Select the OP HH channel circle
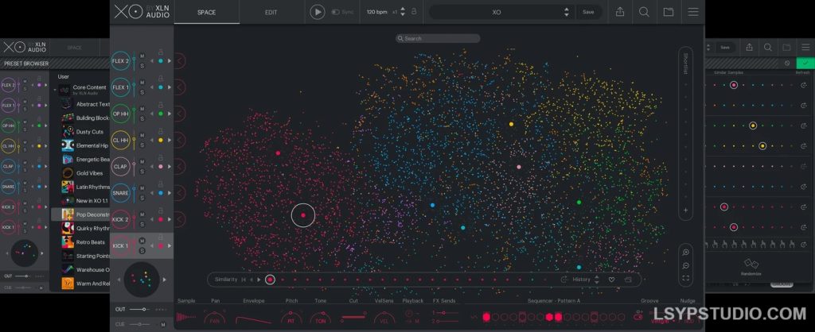 click(x=121, y=114)
